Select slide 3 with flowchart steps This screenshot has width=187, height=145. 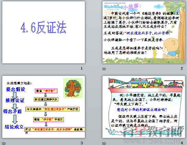coord(44,107)
